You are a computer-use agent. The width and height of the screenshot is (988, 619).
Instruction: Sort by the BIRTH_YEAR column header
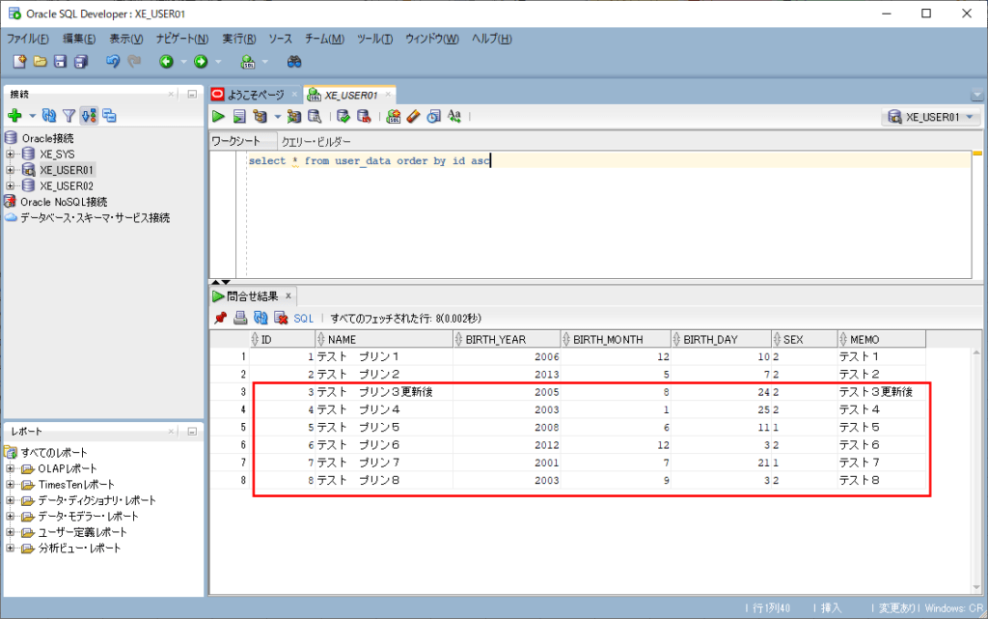pos(506,339)
